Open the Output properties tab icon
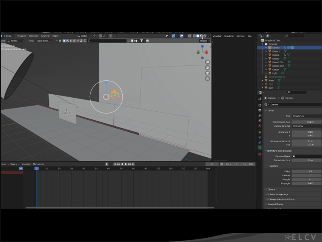Screen dimensions: 322x242 click(260, 110)
